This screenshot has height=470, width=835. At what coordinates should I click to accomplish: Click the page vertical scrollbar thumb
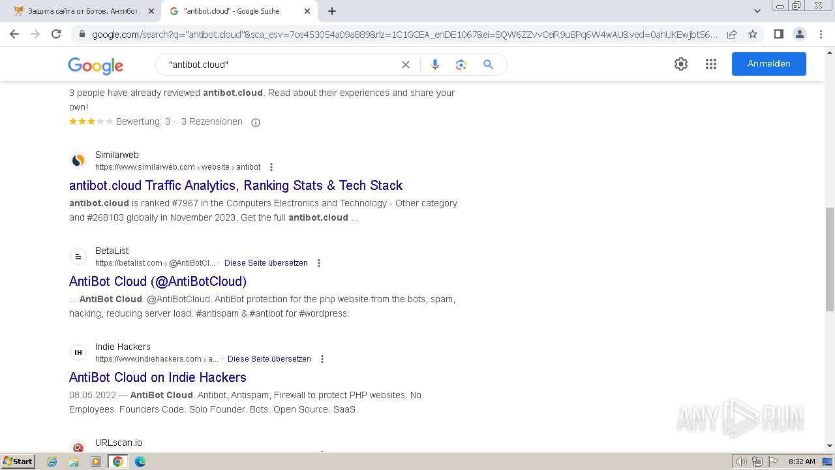(x=829, y=258)
